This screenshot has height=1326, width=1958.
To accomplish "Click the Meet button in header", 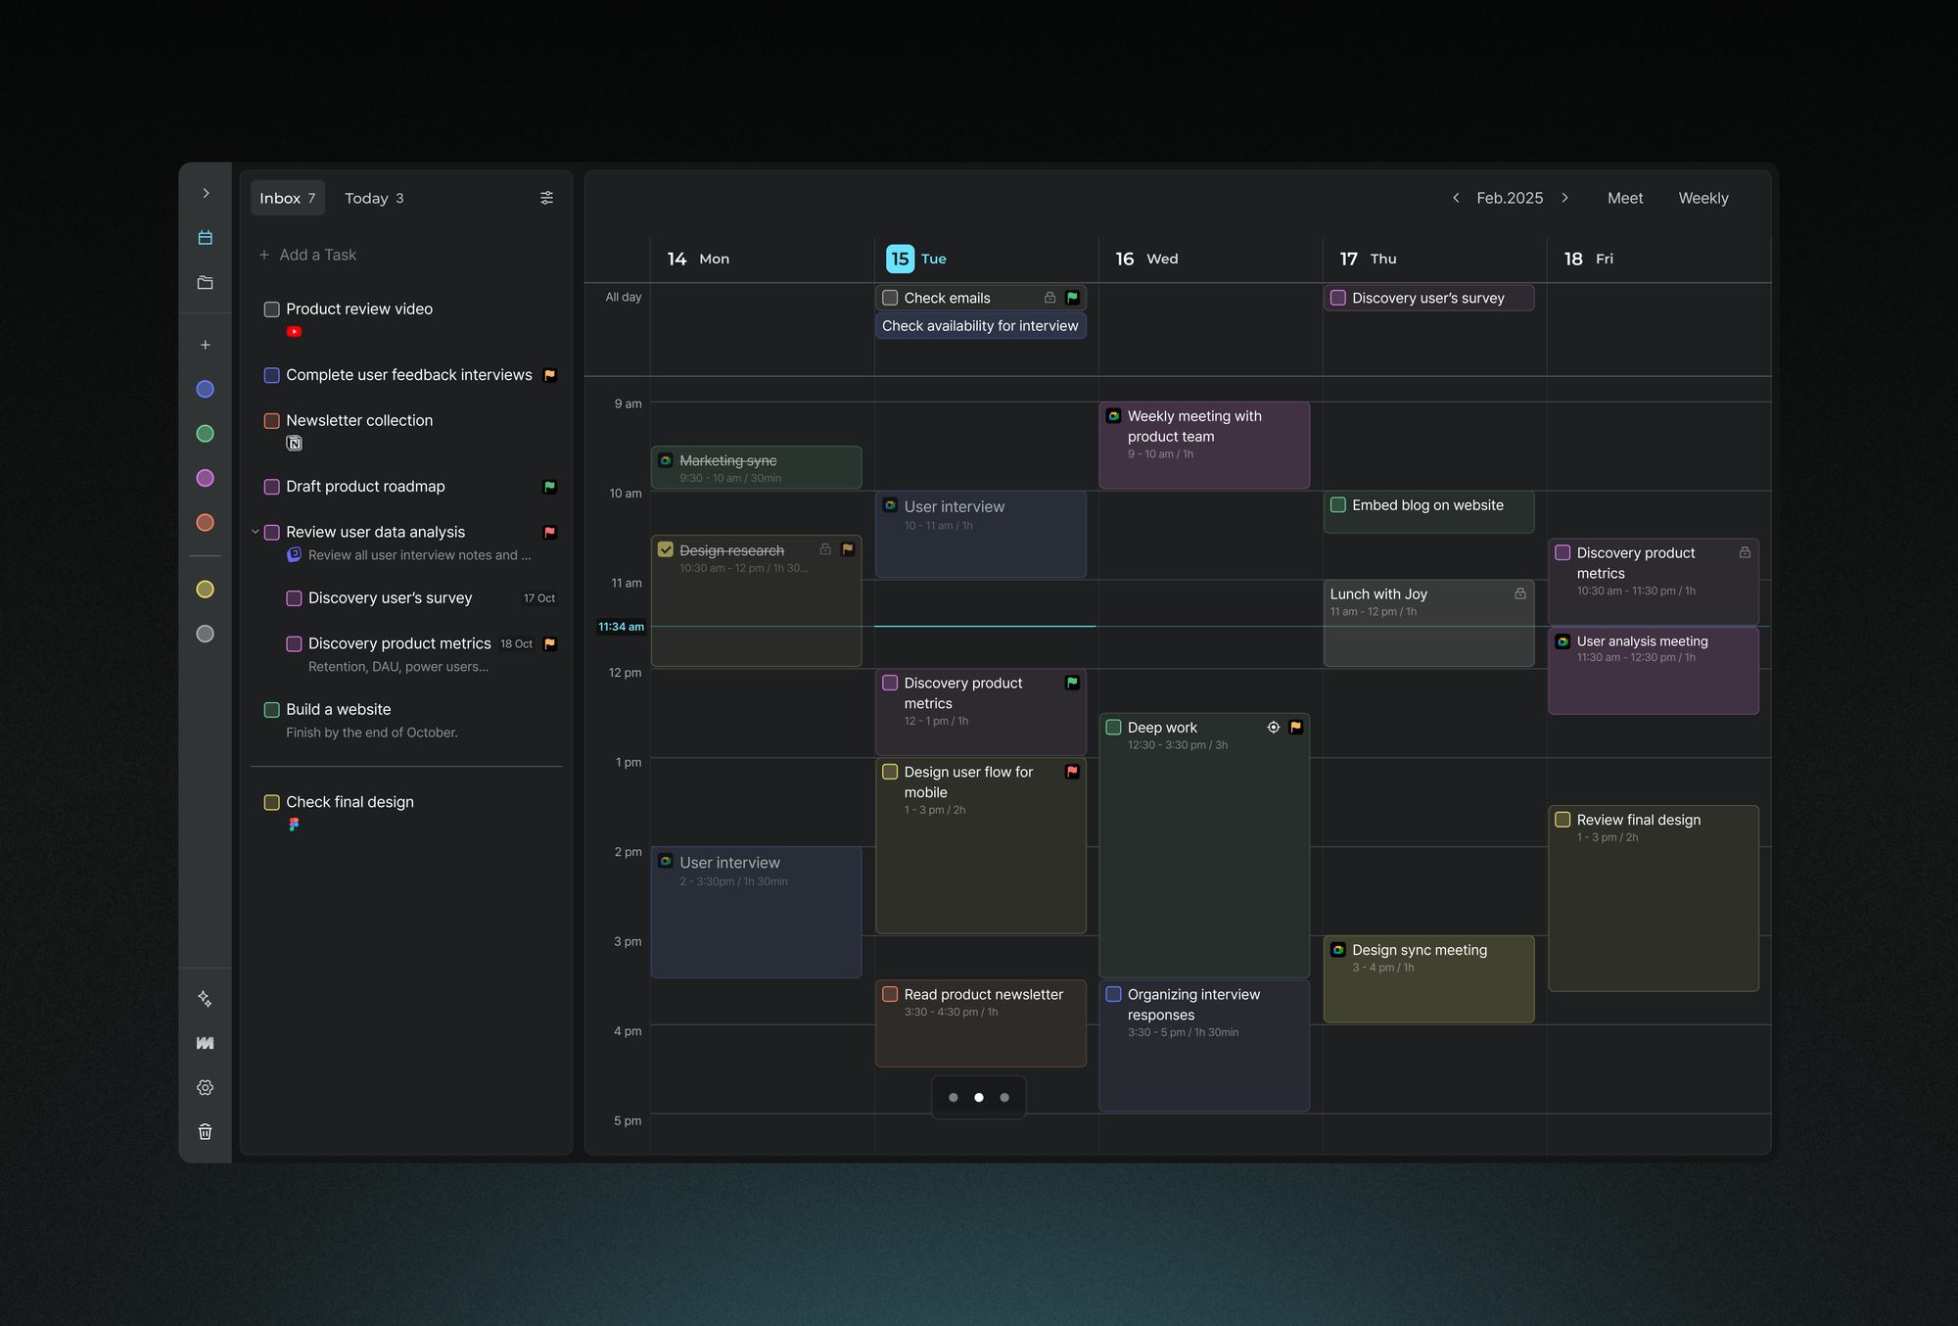I will [1624, 198].
